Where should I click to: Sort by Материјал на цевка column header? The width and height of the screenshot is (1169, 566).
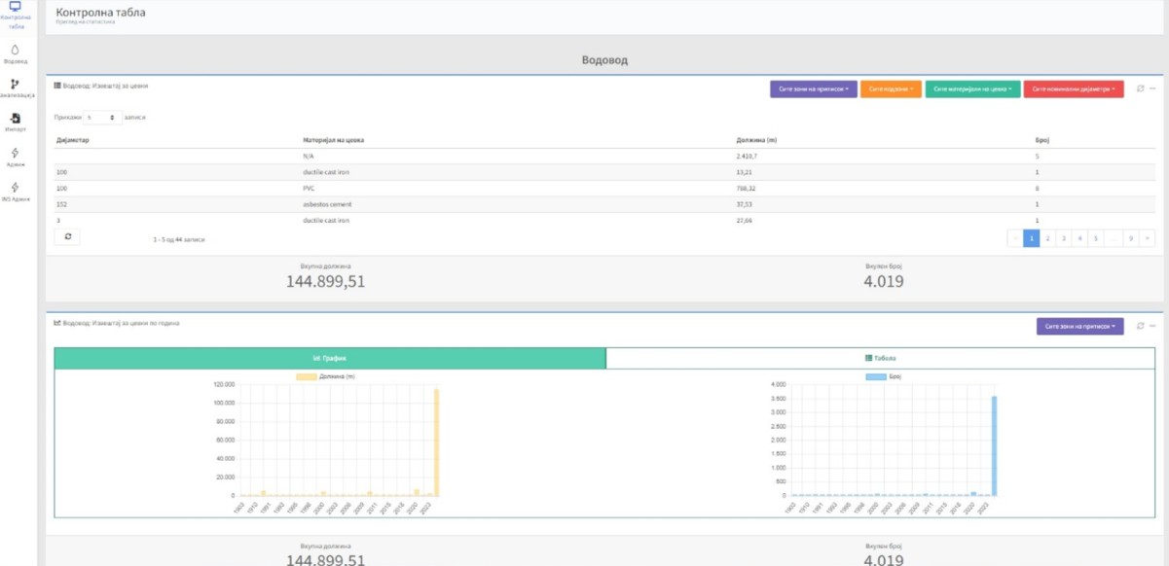(334, 140)
